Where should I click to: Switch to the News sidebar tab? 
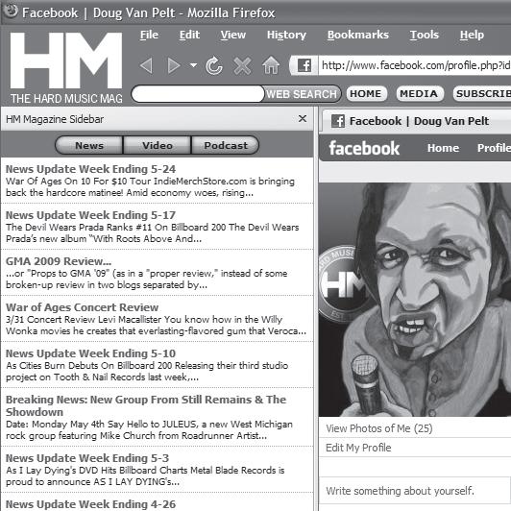pos(89,145)
